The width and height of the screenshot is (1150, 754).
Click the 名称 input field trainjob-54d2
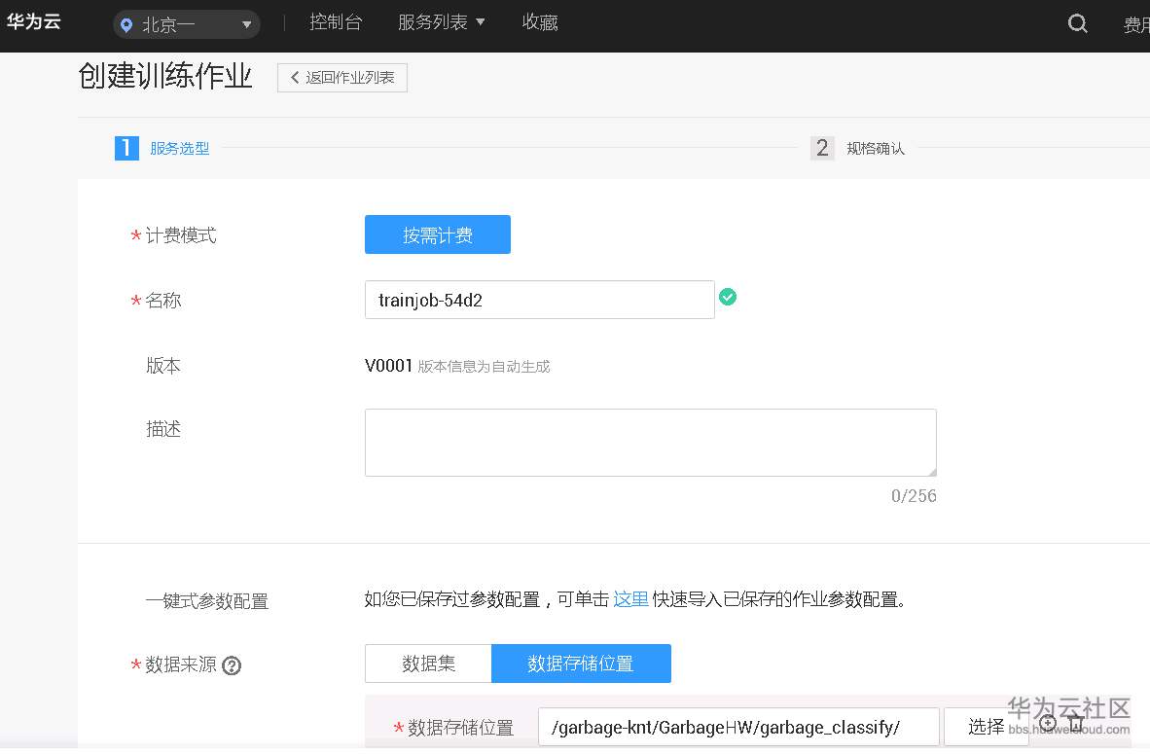coord(539,300)
